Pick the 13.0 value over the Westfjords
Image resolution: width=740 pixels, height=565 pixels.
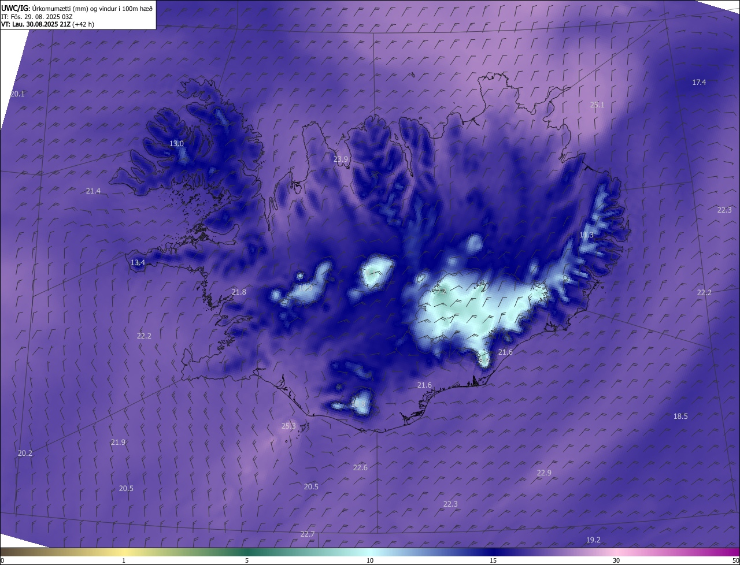click(x=176, y=143)
